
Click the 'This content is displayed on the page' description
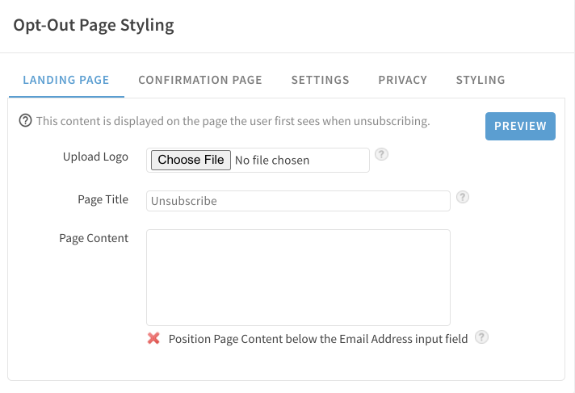click(x=233, y=121)
